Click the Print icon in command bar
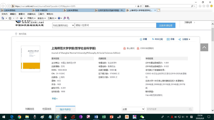214x120 pixels. [21, 18]
